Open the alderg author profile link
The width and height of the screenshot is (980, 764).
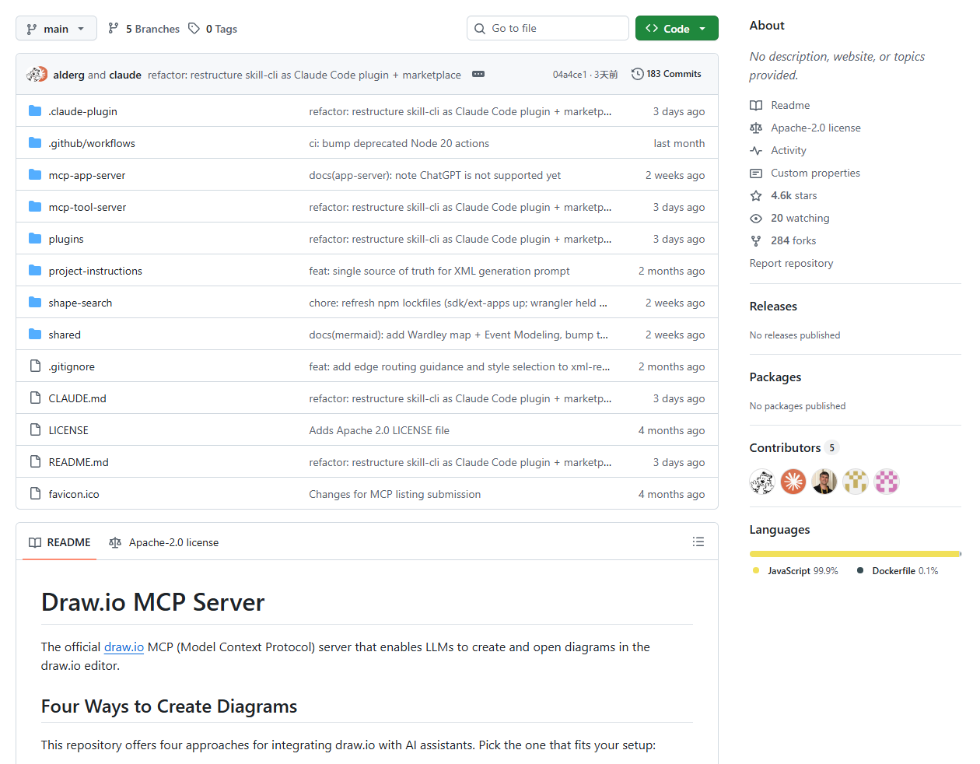pyautogui.click(x=68, y=75)
